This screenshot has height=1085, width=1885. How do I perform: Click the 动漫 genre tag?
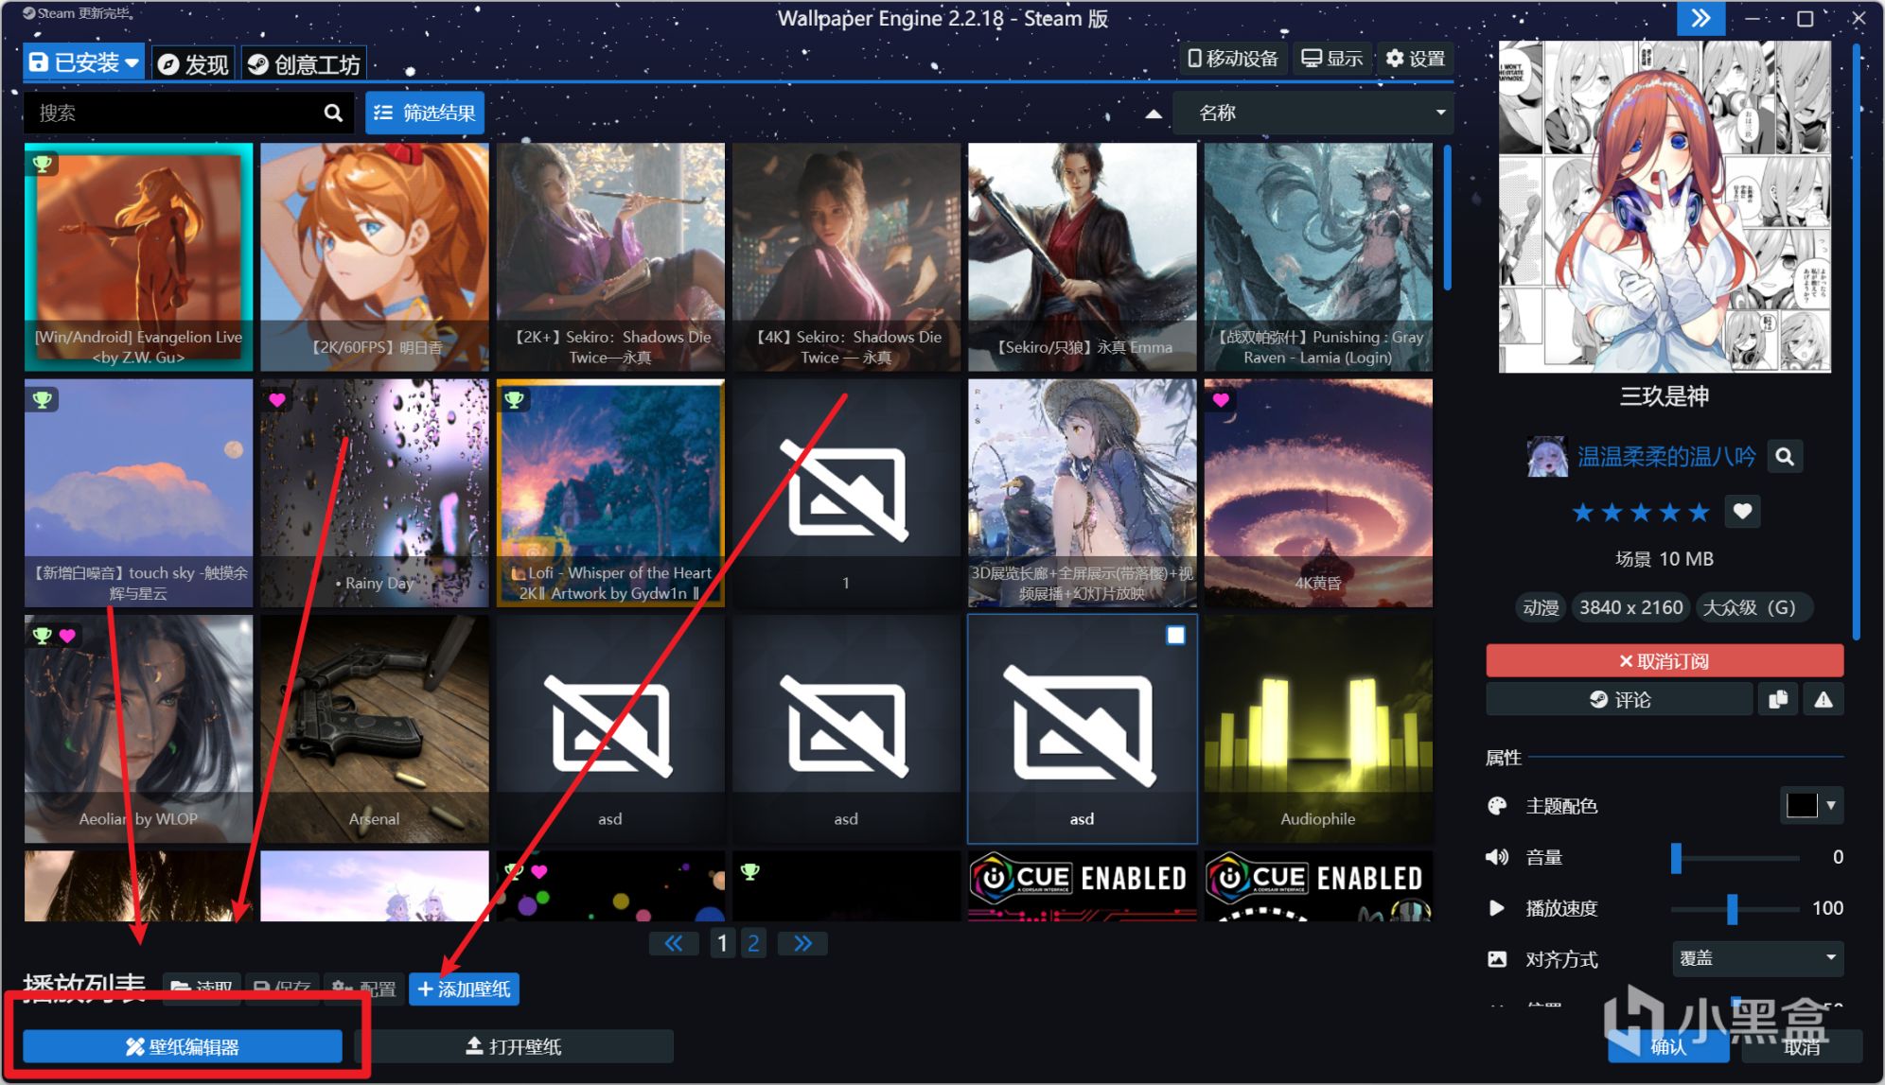coord(1541,607)
